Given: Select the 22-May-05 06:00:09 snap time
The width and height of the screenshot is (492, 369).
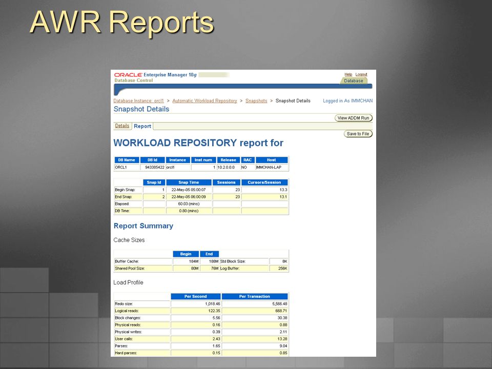Looking at the screenshot, I should (x=189, y=197).
